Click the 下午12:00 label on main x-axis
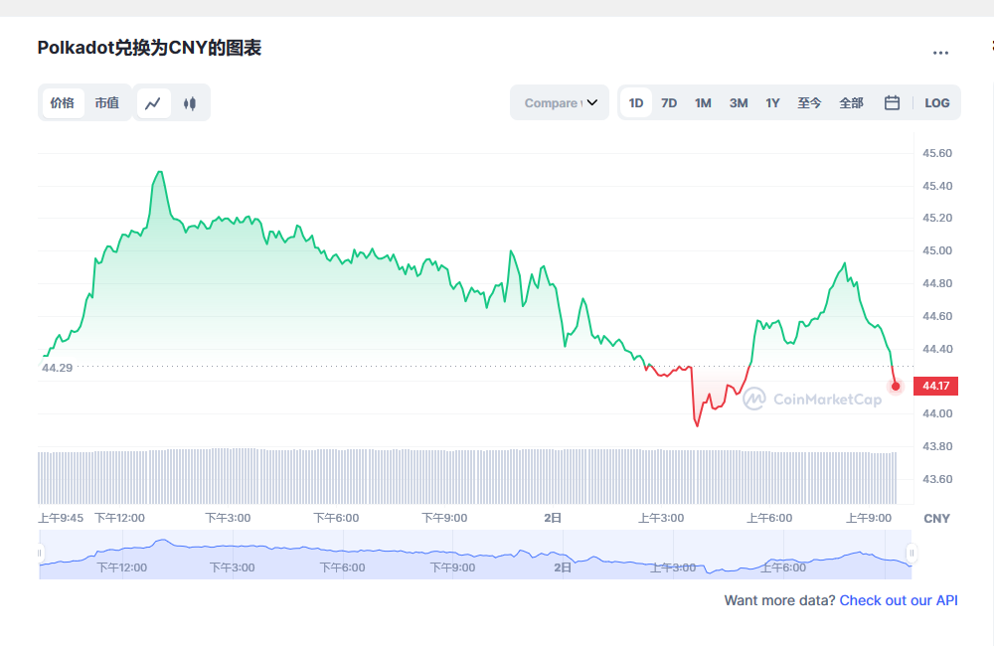 [120, 518]
